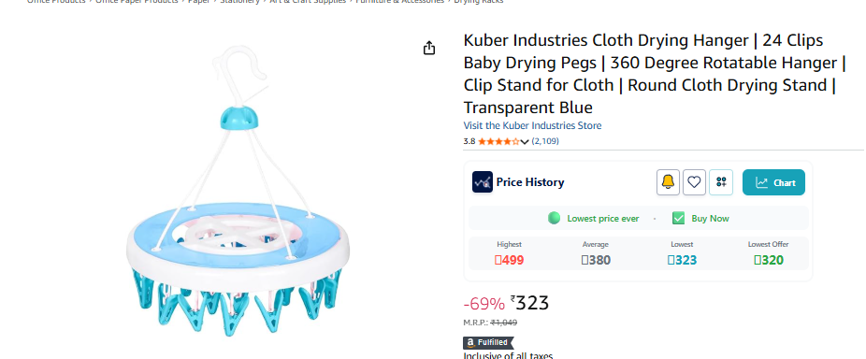Viewport: 866px width, 359px height.
Task: Open the price history Chart button
Action: (773, 182)
